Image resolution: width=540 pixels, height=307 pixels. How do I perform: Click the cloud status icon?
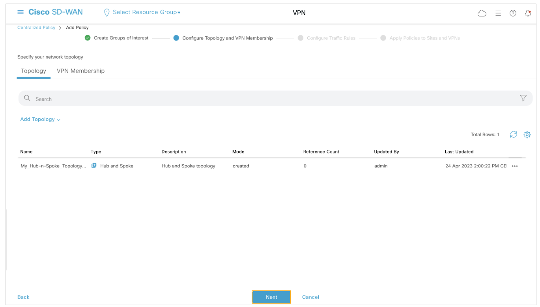(482, 13)
